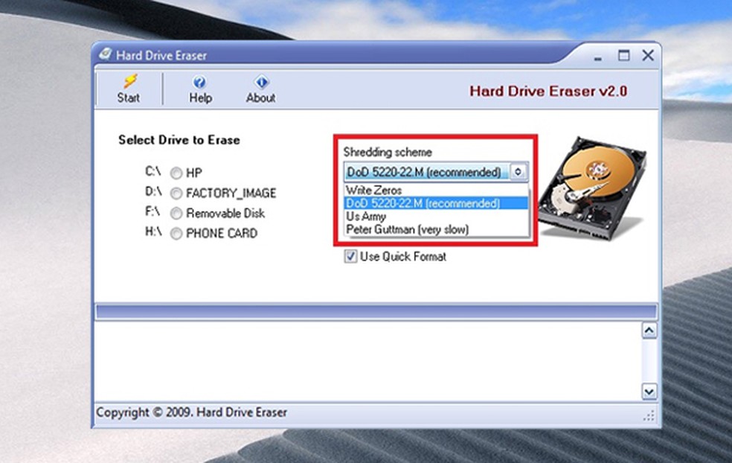Click the Copyright 2009 status bar text
732x463 pixels.
pyautogui.click(x=191, y=412)
